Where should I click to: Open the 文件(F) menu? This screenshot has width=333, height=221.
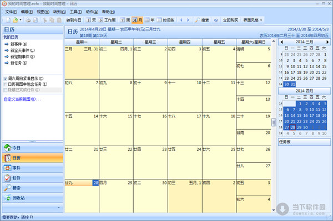coord(11,12)
